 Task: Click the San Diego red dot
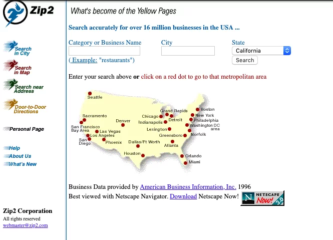pyautogui.click(x=90, y=139)
